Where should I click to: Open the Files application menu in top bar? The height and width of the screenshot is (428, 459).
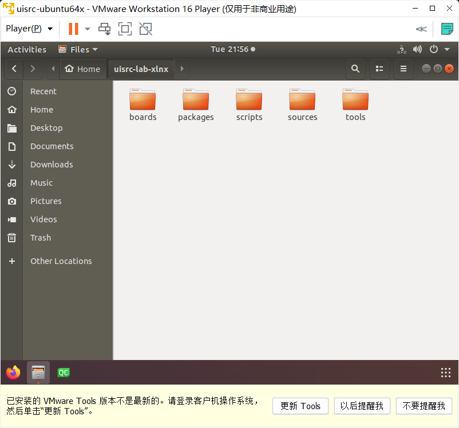pos(78,49)
